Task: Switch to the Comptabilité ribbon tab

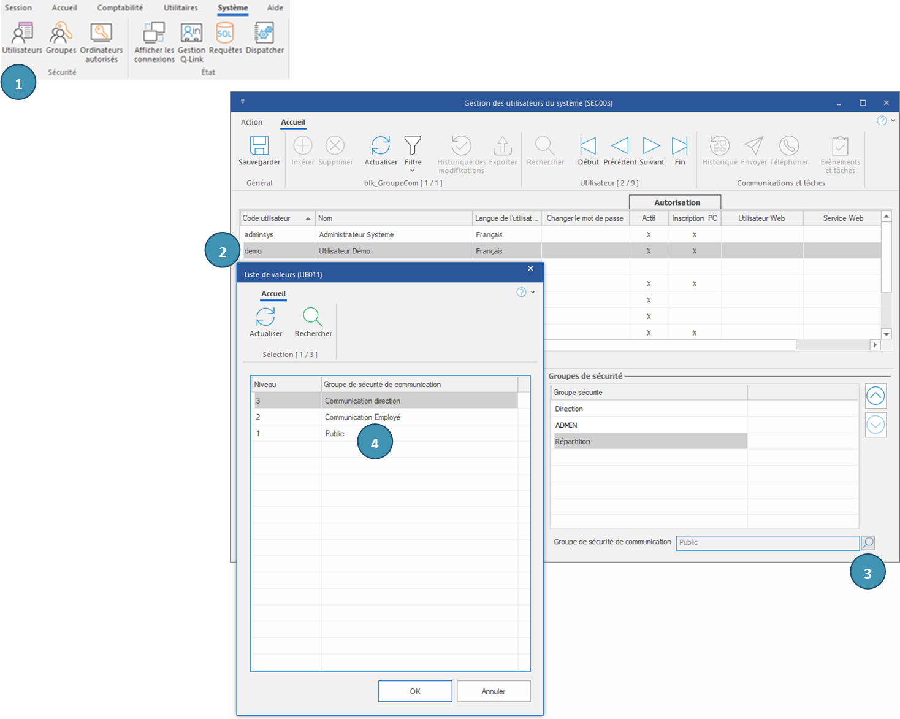Action: click(120, 8)
